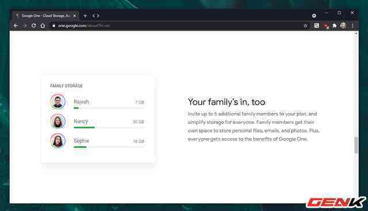Click Sophie's profile picture
The image size is (368, 211).
[57, 140]
